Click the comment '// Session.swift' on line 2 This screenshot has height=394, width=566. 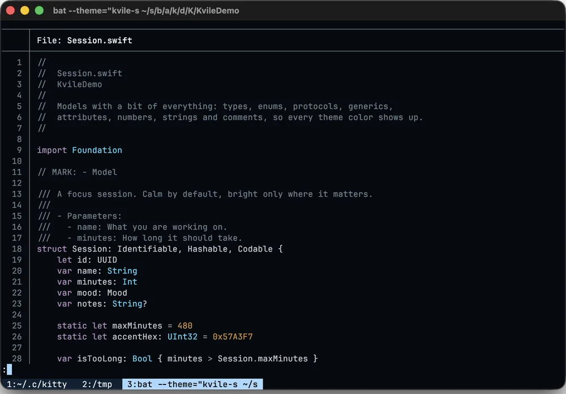click(80, 73)
